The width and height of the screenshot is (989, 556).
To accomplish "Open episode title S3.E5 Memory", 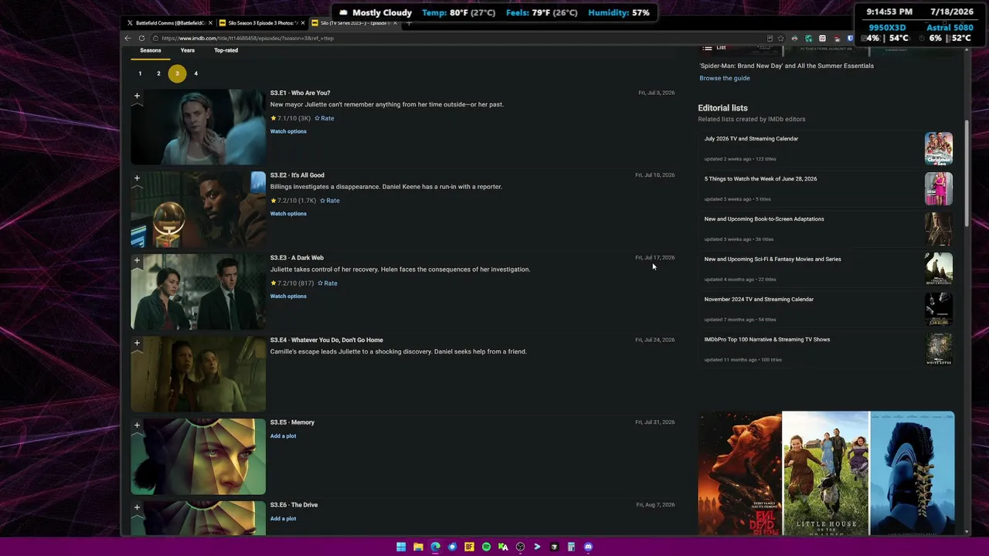I will [292, 422].
